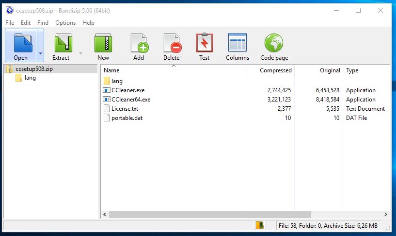Sort by the Type column header

pos(366,70)
